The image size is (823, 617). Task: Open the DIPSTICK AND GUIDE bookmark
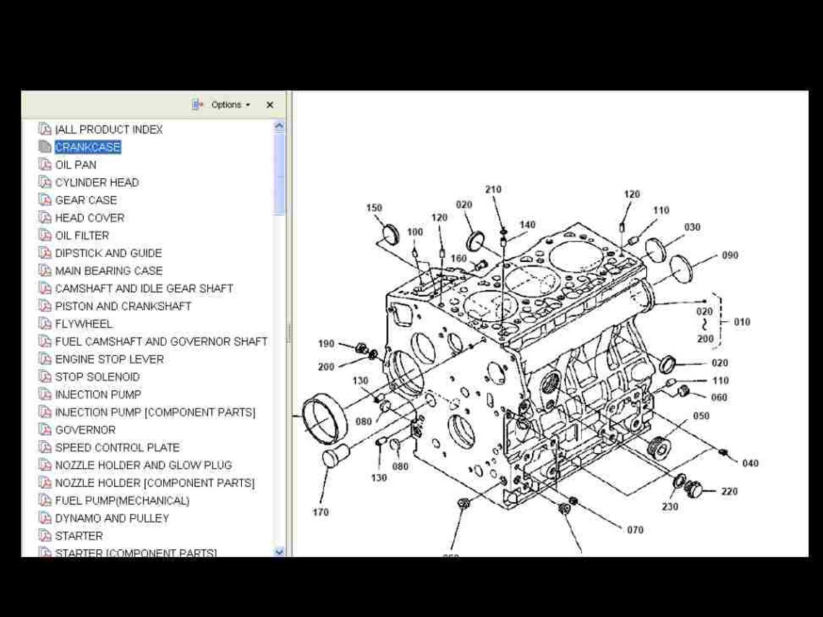pos(107,253)
